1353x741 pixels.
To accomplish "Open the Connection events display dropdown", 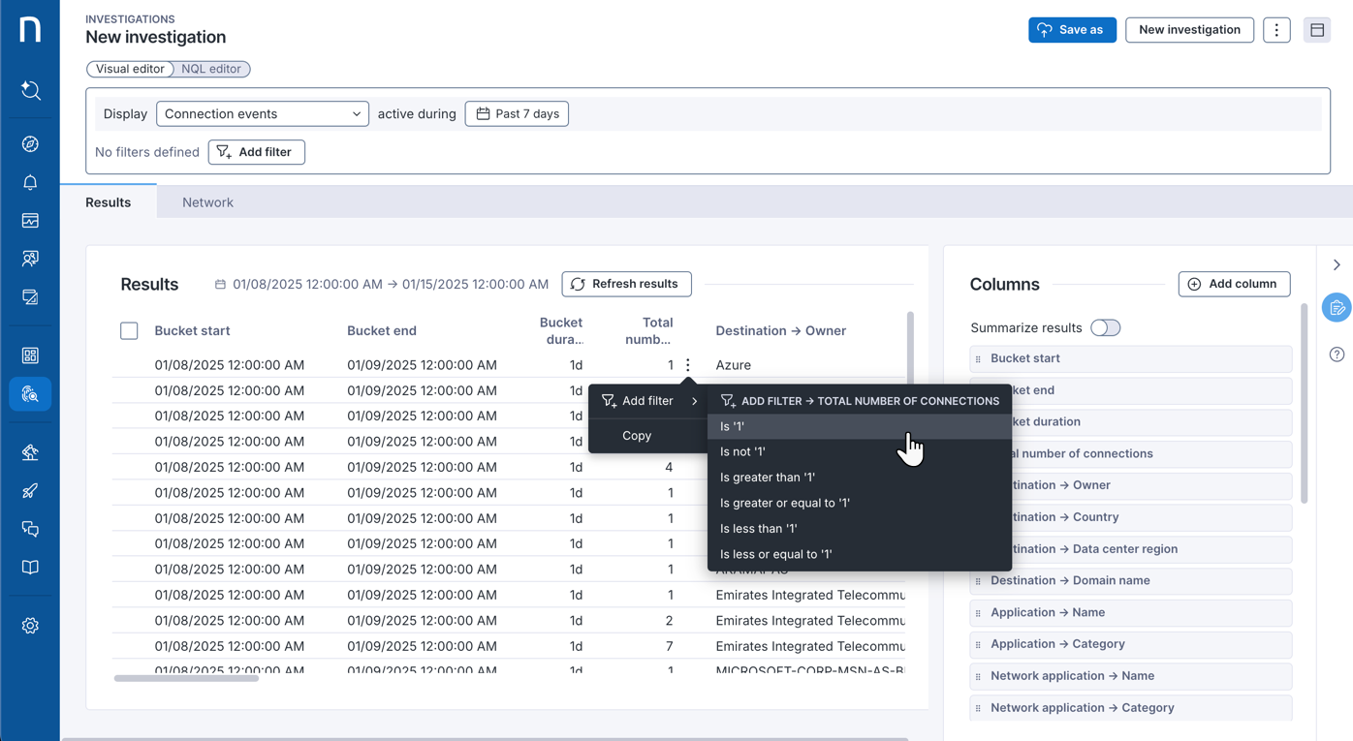I will pos(262,113).
